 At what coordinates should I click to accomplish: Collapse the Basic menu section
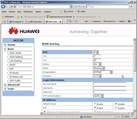pyautogui.click(x=5, y=49)
